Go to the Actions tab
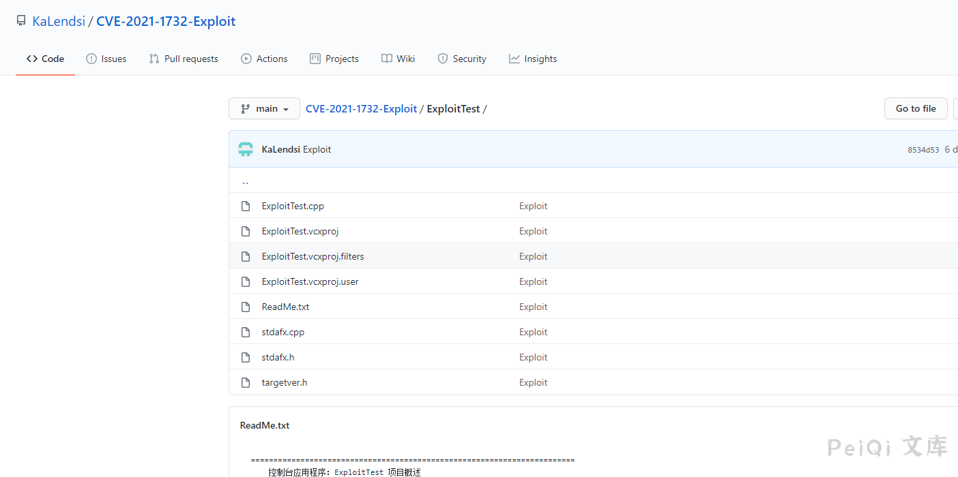Screen dimensions: 958x477 (x=264, y=59)
